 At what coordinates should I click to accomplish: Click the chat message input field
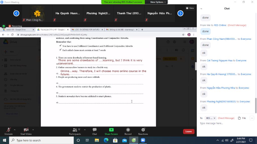tap(227, 123)
